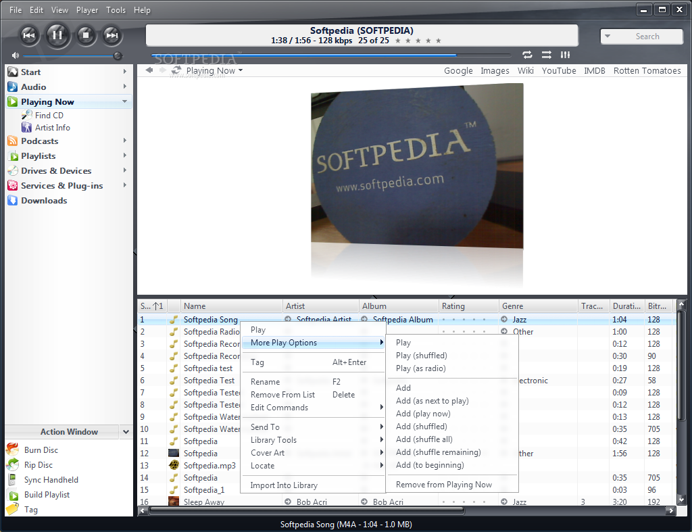Expand the Playlists section arrow
The height and width of the screenshot is (532, 692).
point(125,155)
